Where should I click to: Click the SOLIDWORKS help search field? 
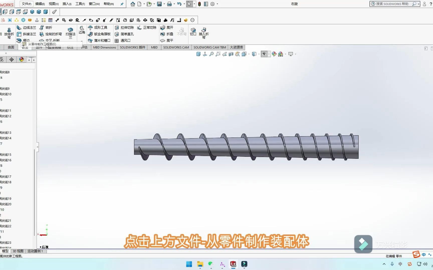[393, 4]
